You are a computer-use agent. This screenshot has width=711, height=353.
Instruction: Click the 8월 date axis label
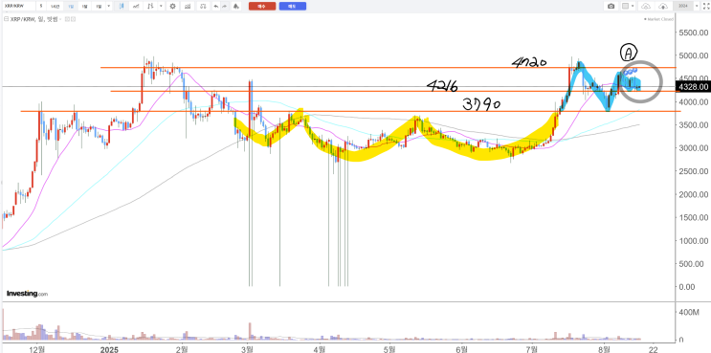coord(604,349)
